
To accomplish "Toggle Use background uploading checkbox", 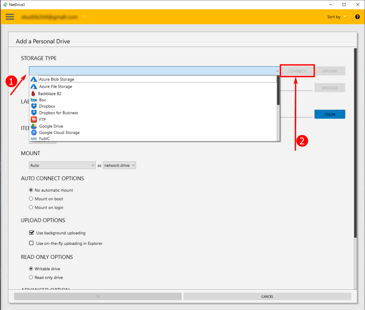I will point(31,233).
